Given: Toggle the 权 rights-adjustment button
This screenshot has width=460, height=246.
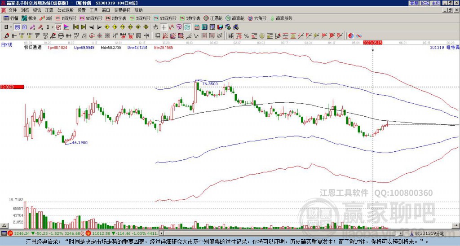Looking at the screenshot, I should click(x=58, y=27).
